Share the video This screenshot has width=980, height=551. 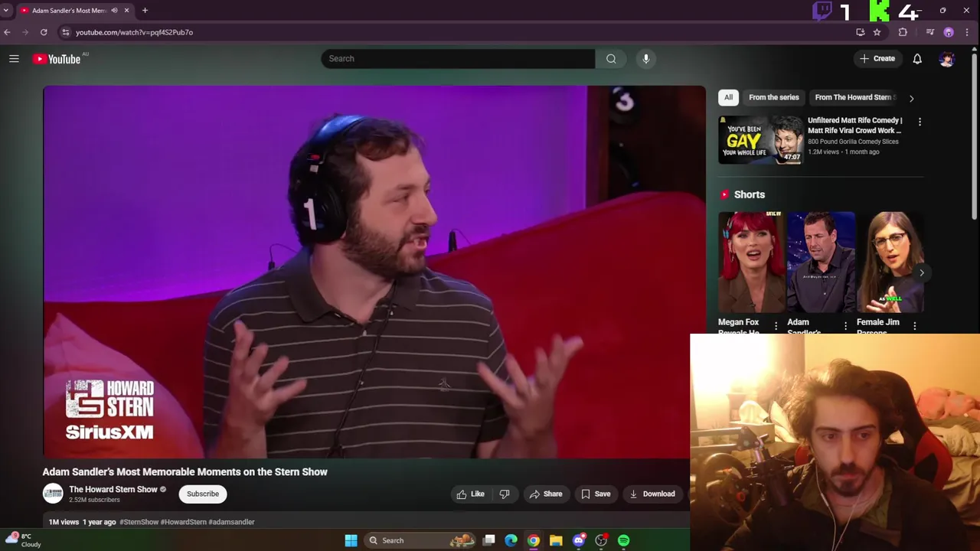point(546,494)
